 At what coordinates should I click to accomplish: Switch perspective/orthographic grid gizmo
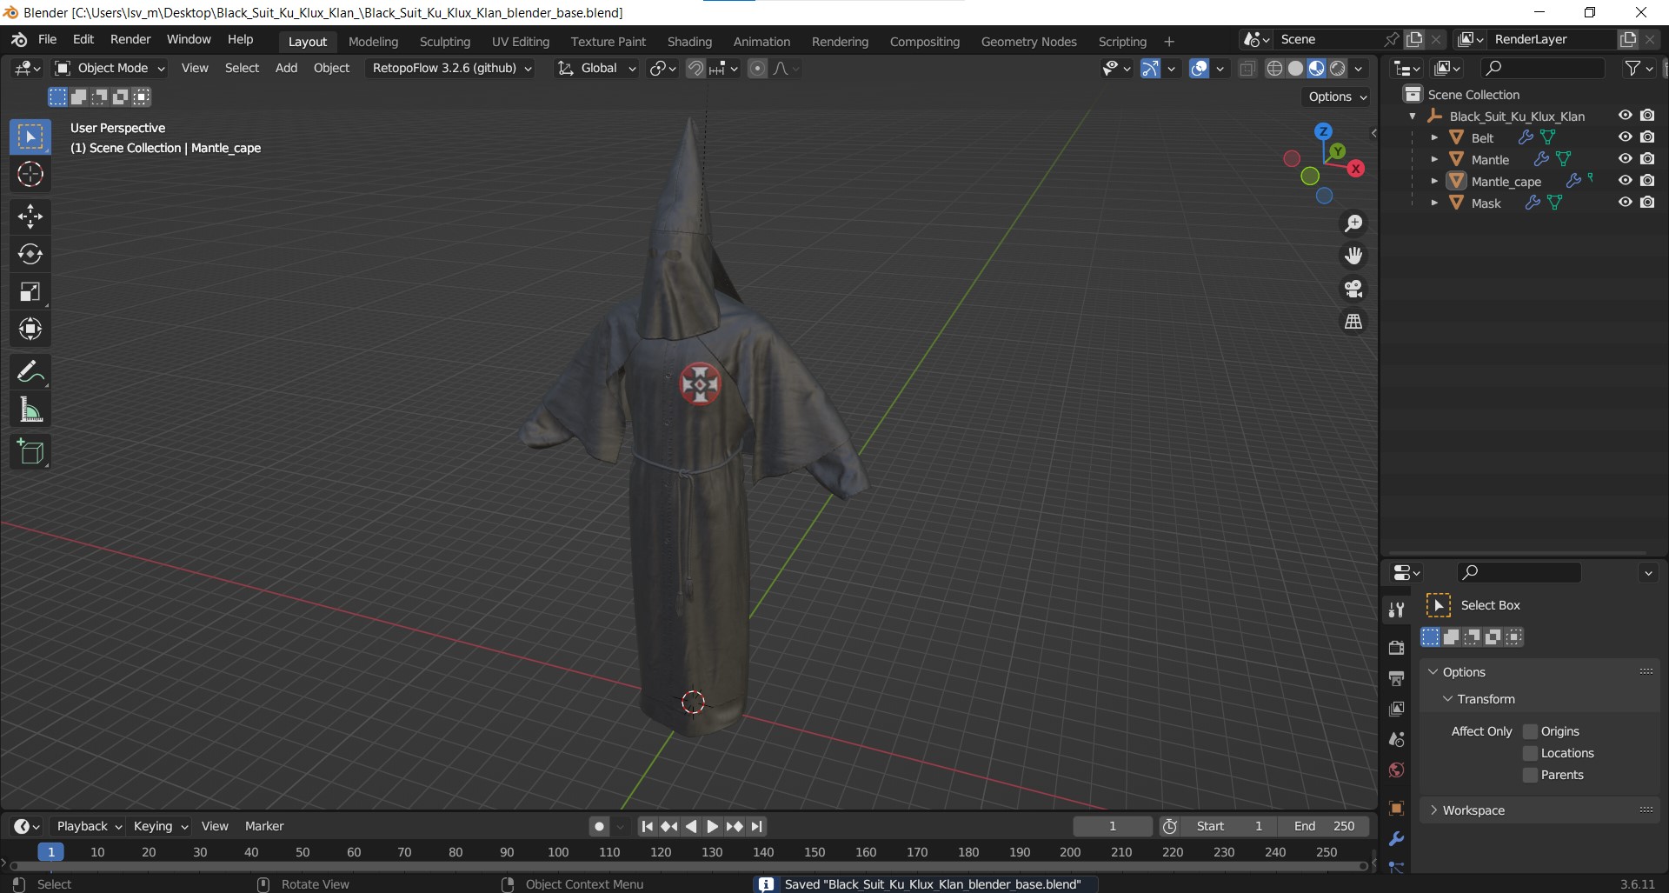(x=1353, y=322)
